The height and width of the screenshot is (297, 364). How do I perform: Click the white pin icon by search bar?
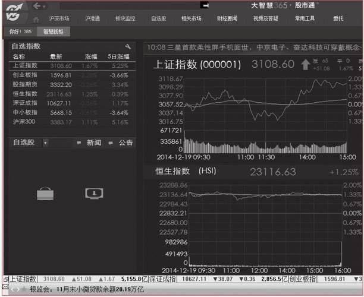[205, 5]
